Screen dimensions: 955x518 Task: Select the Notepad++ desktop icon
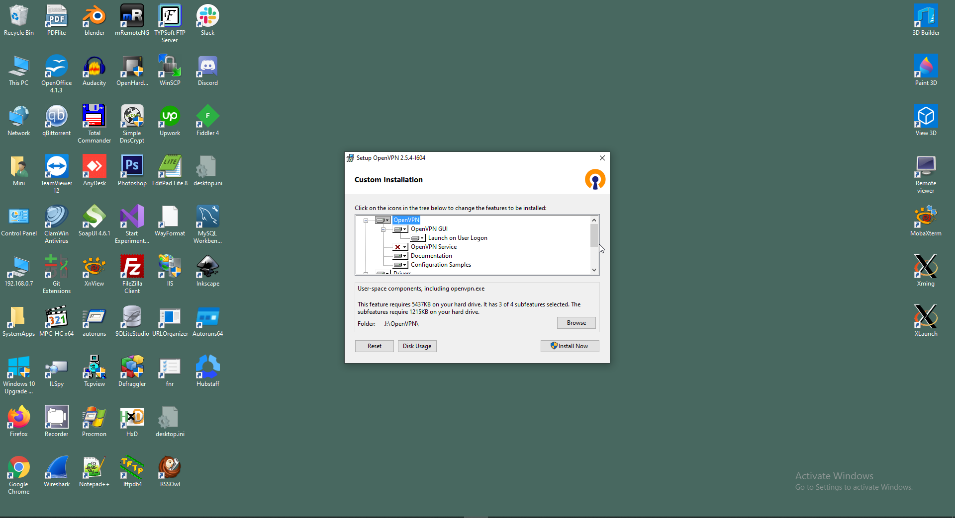pyautogui.click(x=94, y=471)
